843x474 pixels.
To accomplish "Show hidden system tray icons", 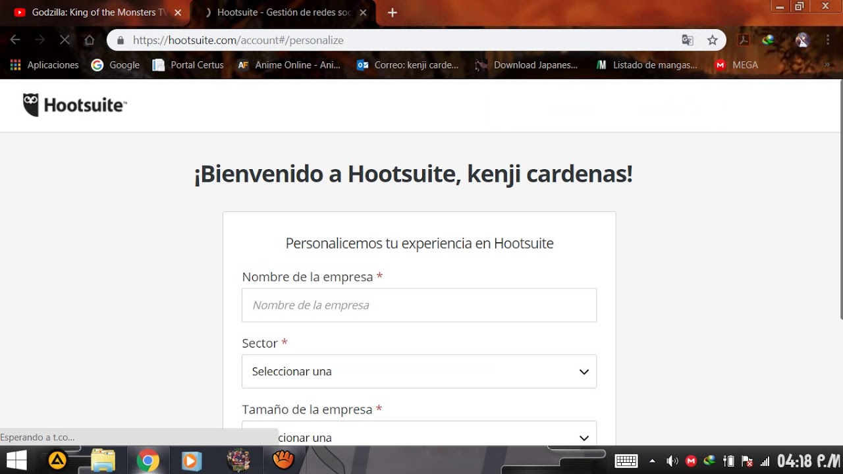I will 653,461.
